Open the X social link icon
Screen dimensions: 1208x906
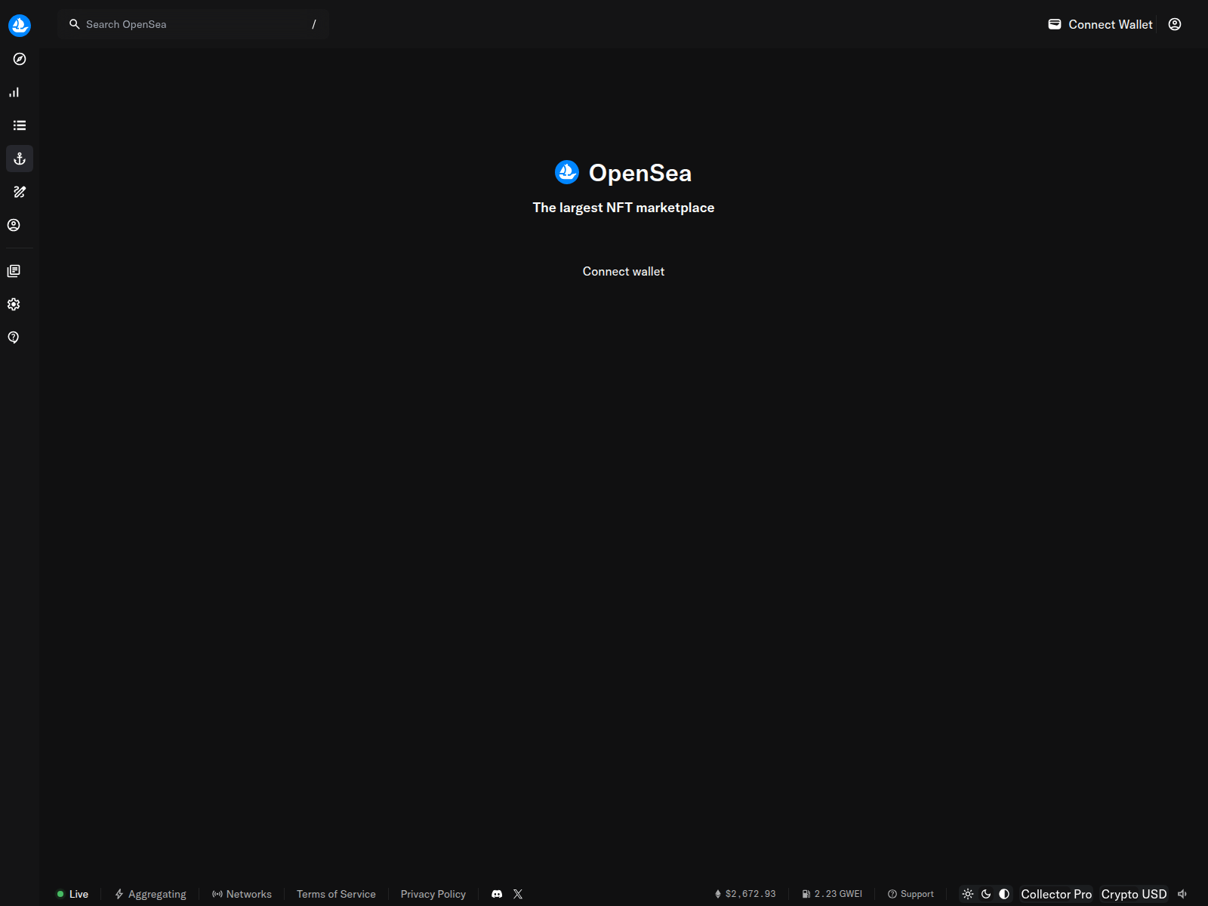tap(518, 894)
